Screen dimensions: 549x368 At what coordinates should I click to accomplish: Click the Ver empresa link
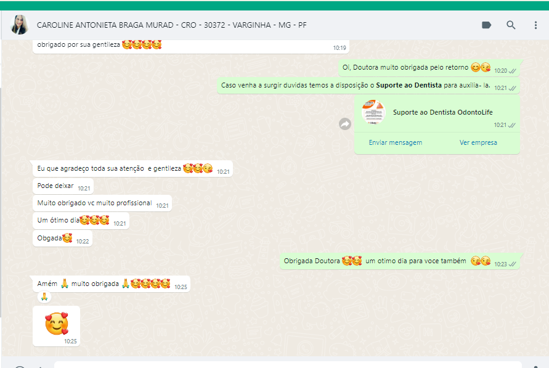coord(478,142)
